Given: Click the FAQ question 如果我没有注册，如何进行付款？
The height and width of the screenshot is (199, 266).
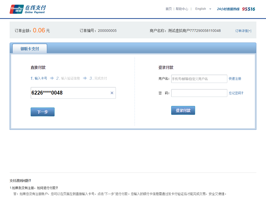Looking at the screenshot, I should tap(35, 188).
